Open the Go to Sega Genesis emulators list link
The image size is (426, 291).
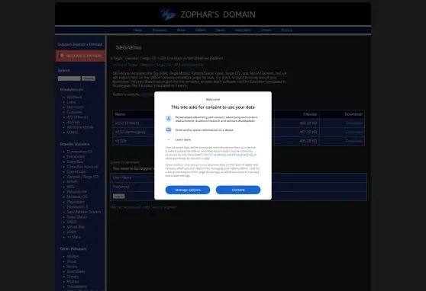(x=158, y=65)
